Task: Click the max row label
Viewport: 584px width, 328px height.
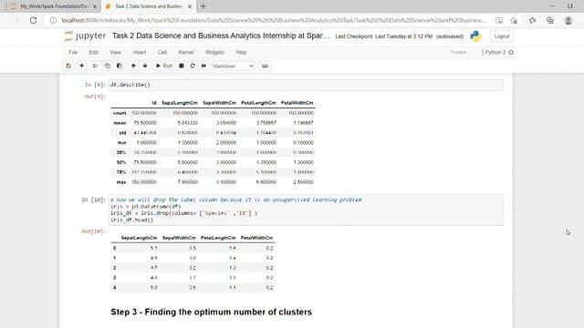Action: coord(121,182)
